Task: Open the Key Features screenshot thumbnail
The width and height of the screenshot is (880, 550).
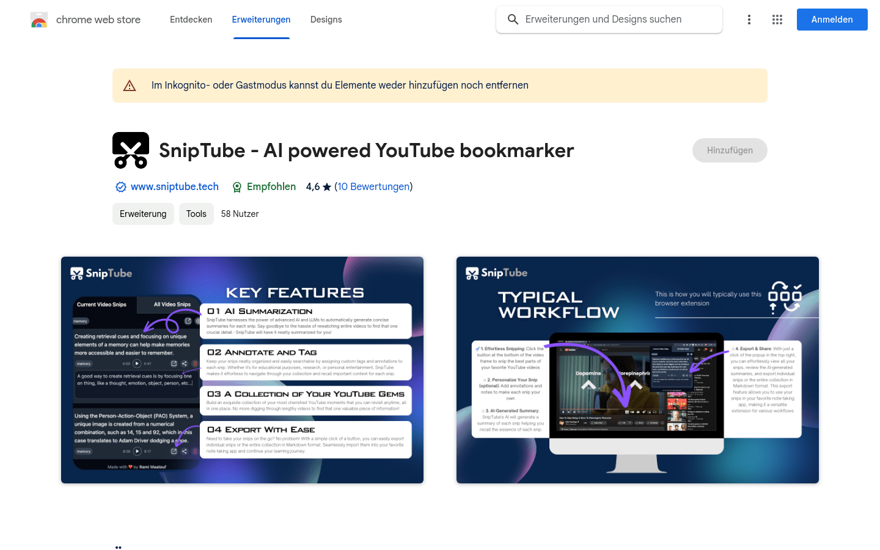Action: pos(242,370)
